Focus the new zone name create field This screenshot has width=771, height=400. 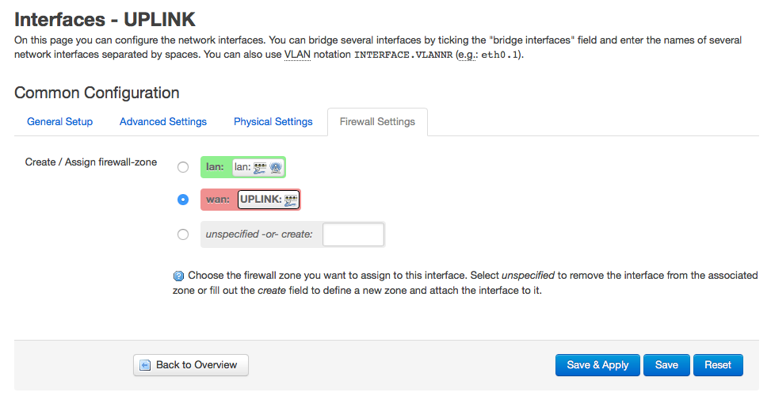[353, 234]
